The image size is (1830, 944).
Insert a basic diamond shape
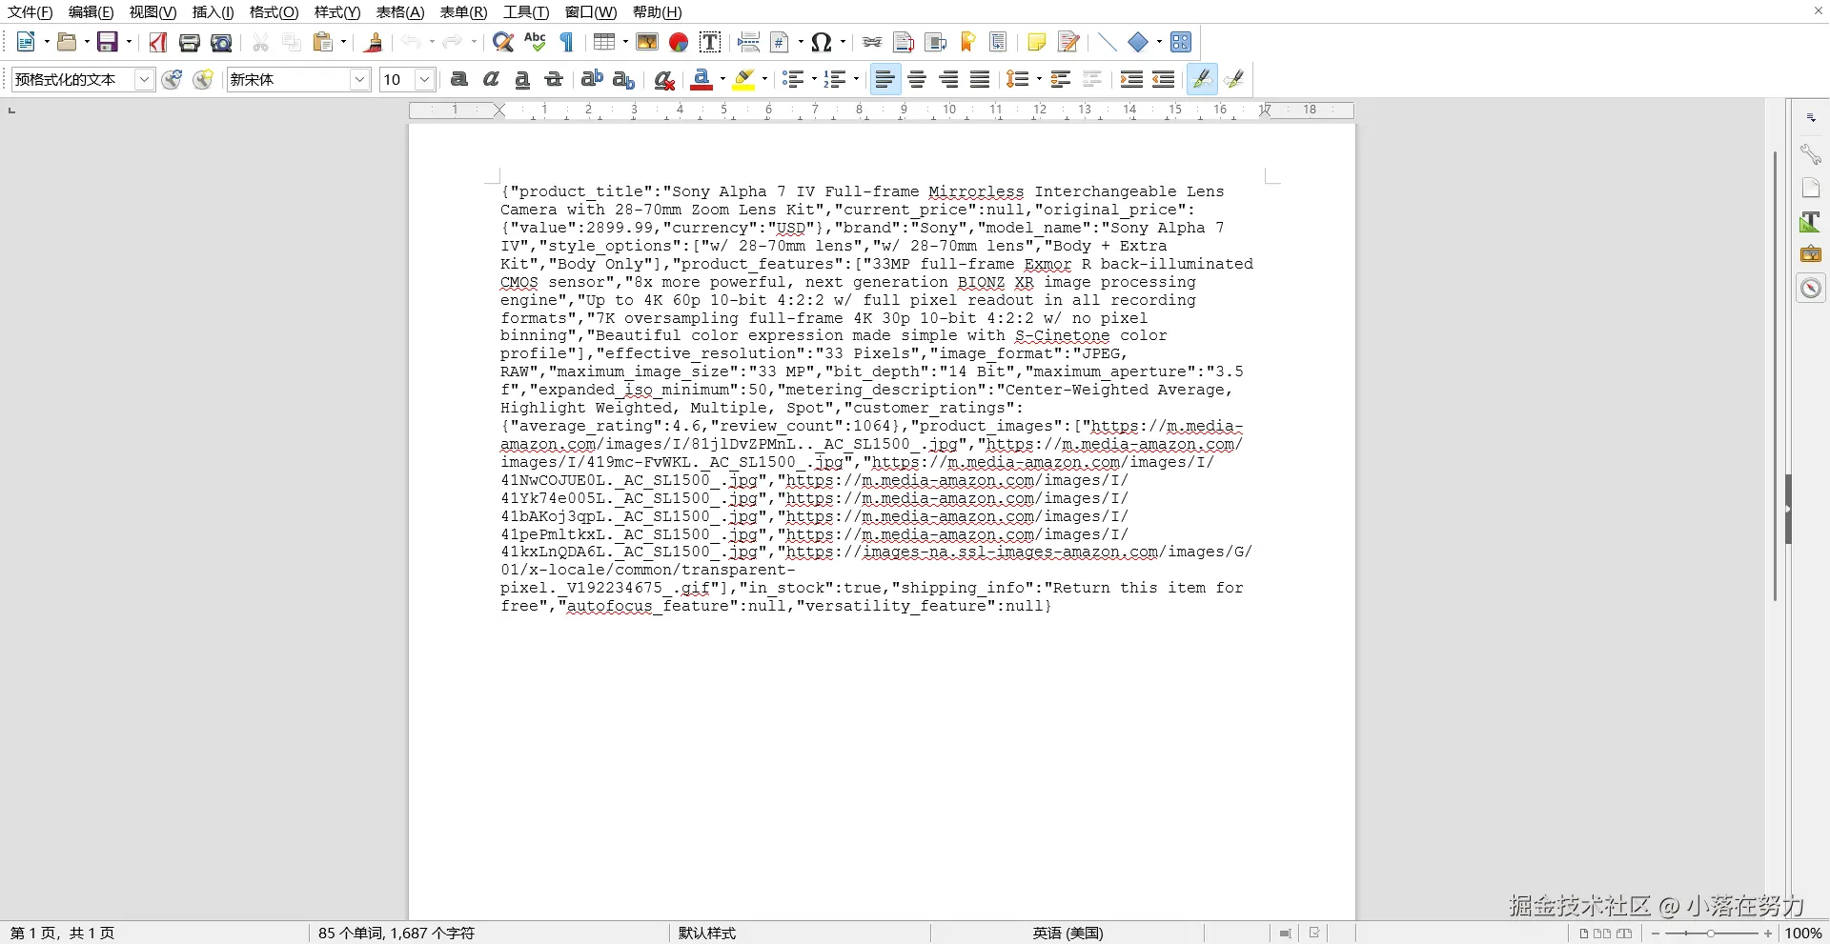coord(1138,42)
